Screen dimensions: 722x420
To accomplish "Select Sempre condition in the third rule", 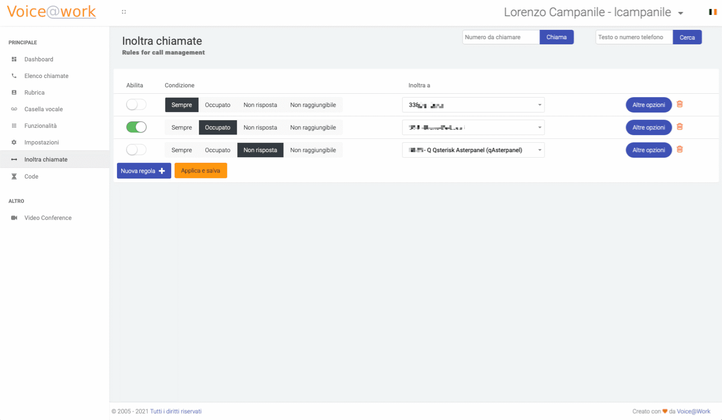I will pyautogui.click(x=182, y=150).
